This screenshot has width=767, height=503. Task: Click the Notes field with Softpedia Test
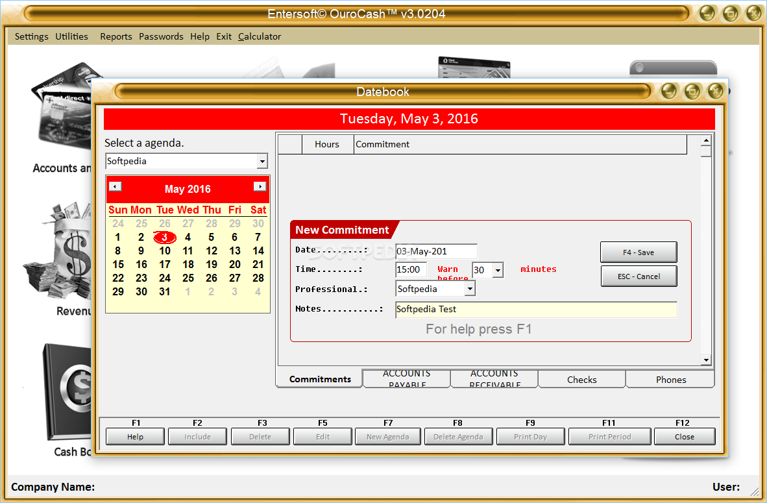tap(536, 309)
